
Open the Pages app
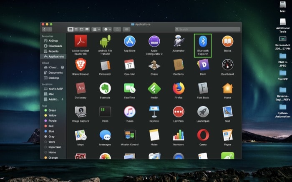[x=227, y=135]
